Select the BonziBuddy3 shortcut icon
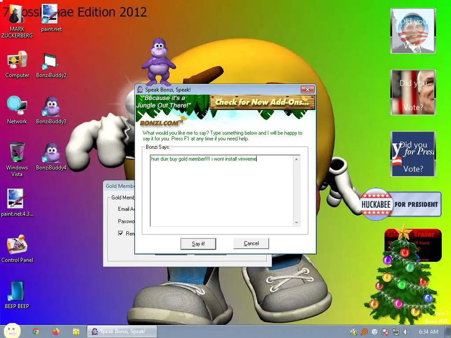 click(51, 110)
